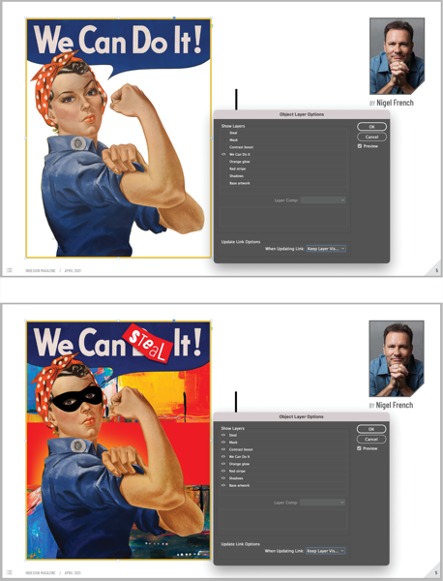Hide the Mask layer in lower dialog
The width and height of the screenshot is (443, 581).
(223, 443)
